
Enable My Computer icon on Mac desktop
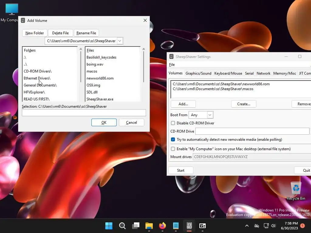(173, 149)
